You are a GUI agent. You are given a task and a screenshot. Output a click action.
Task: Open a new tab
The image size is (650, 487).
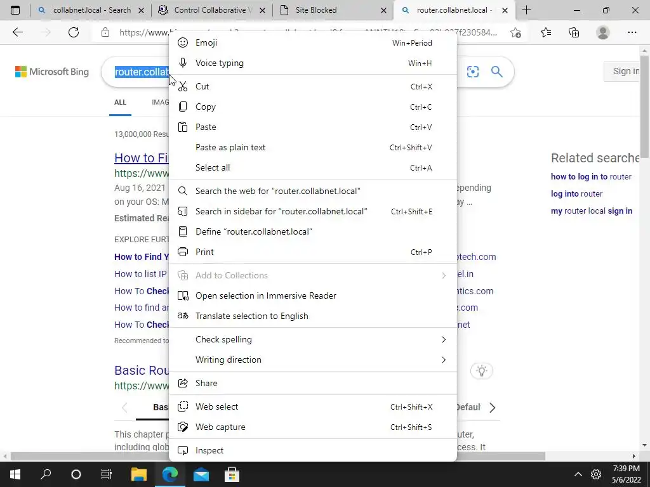526,10
